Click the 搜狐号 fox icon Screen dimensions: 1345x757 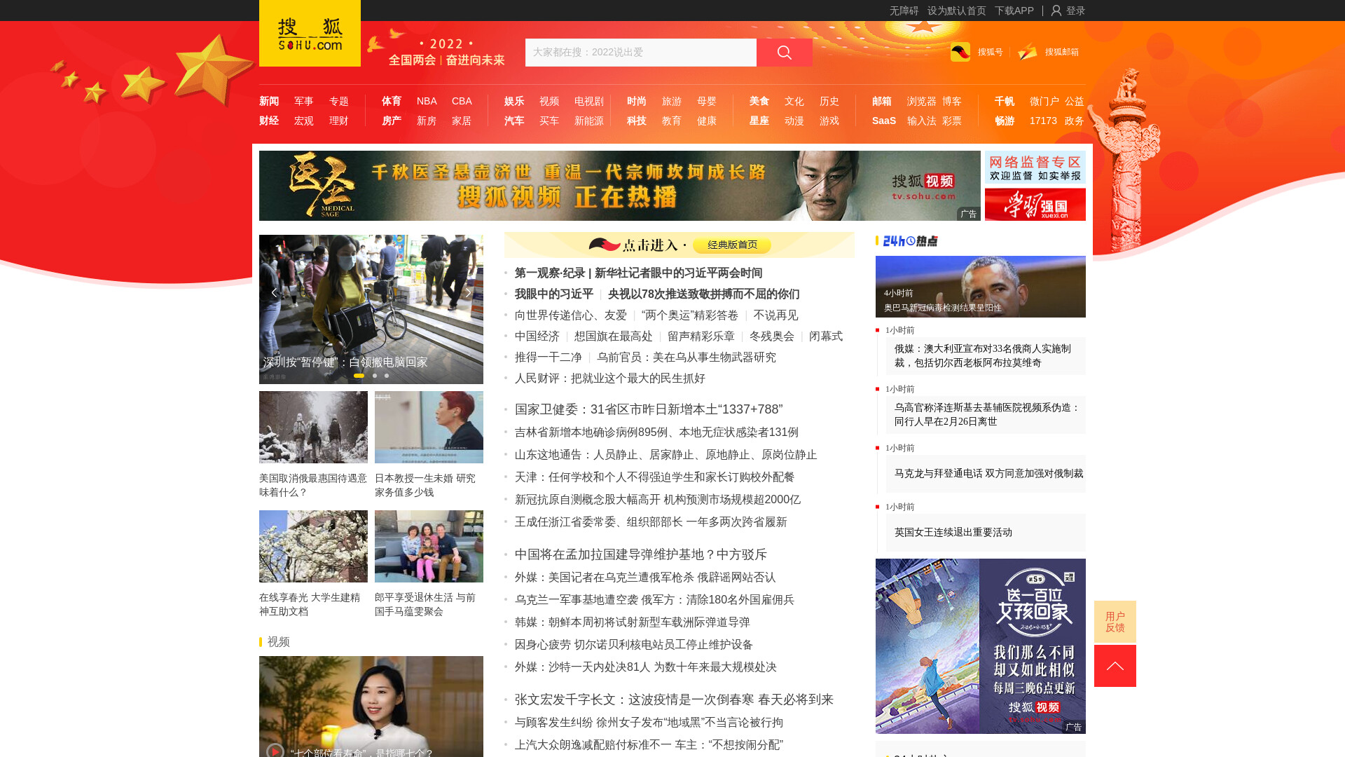pos(960,52)
